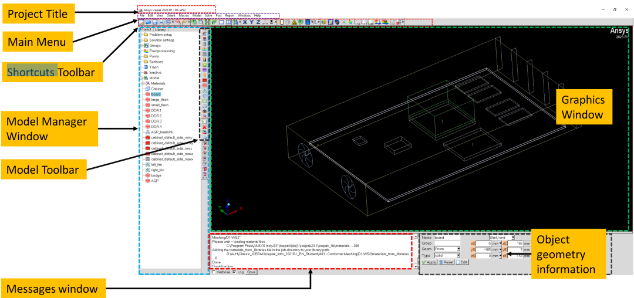Select the bridge tree item
This screenshot has width=634, height=298.
[x=156, y=175]
